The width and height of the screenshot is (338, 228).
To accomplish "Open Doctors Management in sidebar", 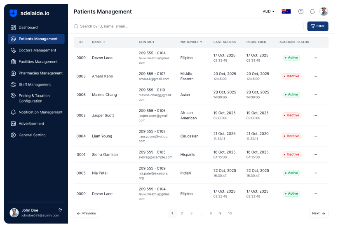I will click(37, 50).
